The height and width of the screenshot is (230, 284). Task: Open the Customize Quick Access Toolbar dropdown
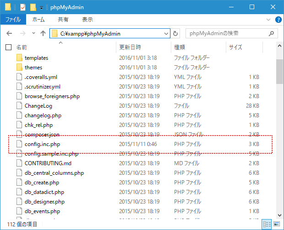pos(42,8)
